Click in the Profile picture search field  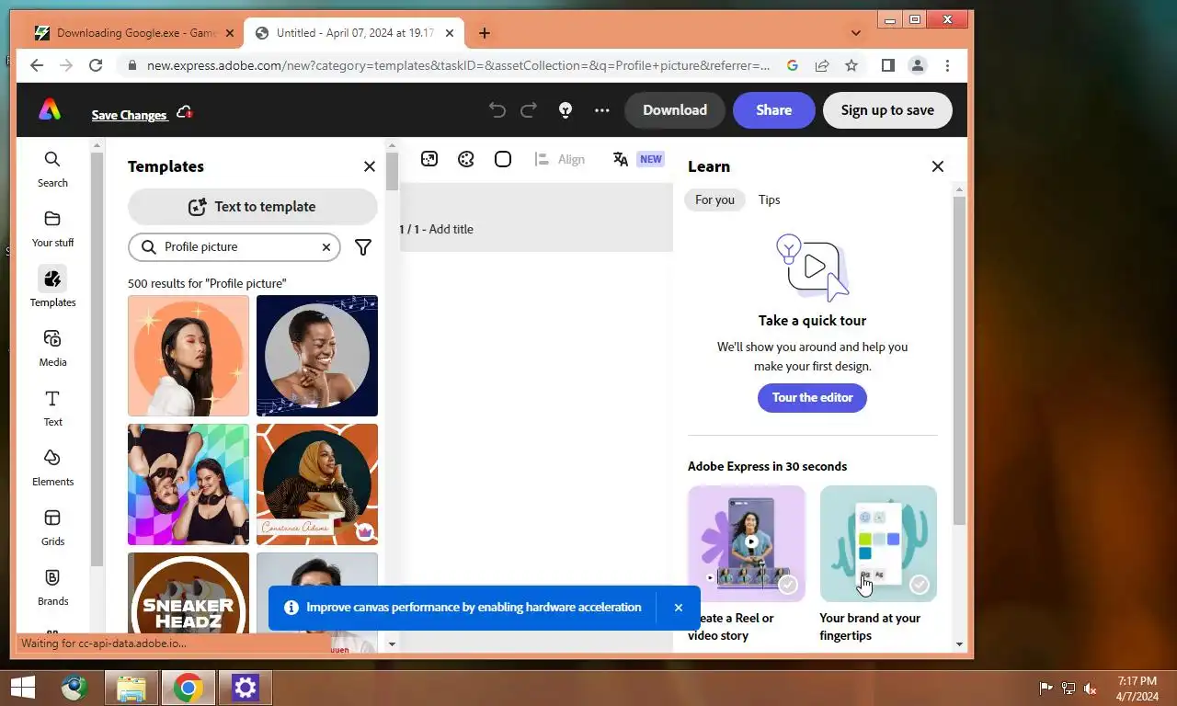pos(234,247)
